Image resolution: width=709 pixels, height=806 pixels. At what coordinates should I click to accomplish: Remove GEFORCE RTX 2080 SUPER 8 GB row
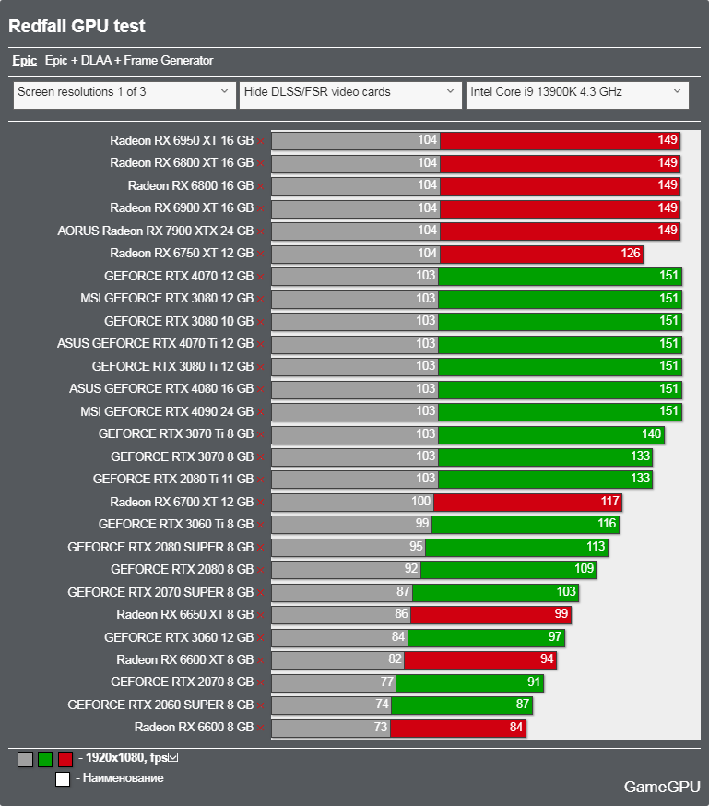tap(261, 548)
